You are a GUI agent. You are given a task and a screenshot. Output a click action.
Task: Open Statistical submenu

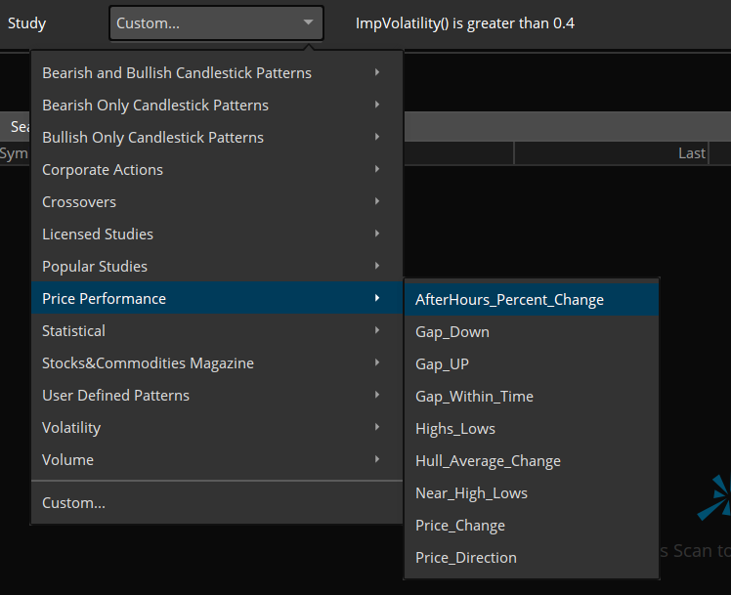click(217, 330)
